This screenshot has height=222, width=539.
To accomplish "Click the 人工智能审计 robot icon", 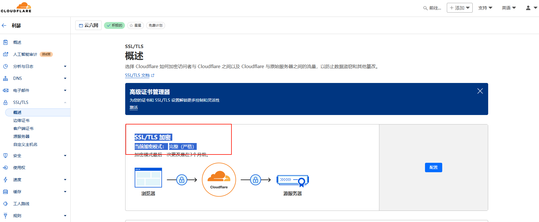I will [5, 54].
